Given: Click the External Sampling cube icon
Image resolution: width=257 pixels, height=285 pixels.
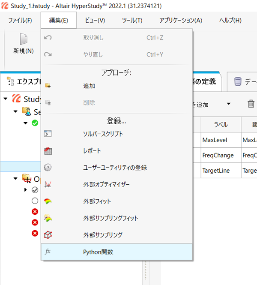Looking at the screenshot, I should 48,235.
